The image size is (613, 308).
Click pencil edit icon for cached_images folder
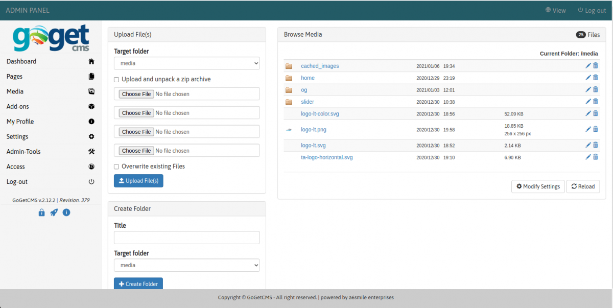[x=588, y=66]
